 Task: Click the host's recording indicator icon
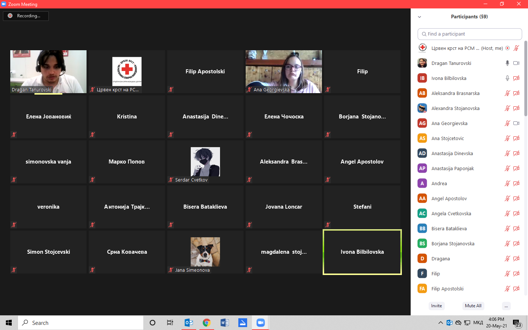[507, 48]
